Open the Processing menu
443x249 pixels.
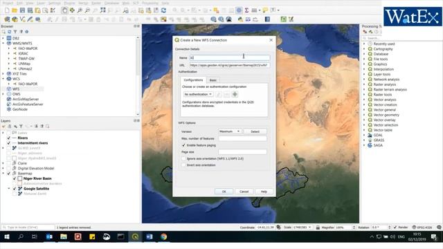point(150,3)
